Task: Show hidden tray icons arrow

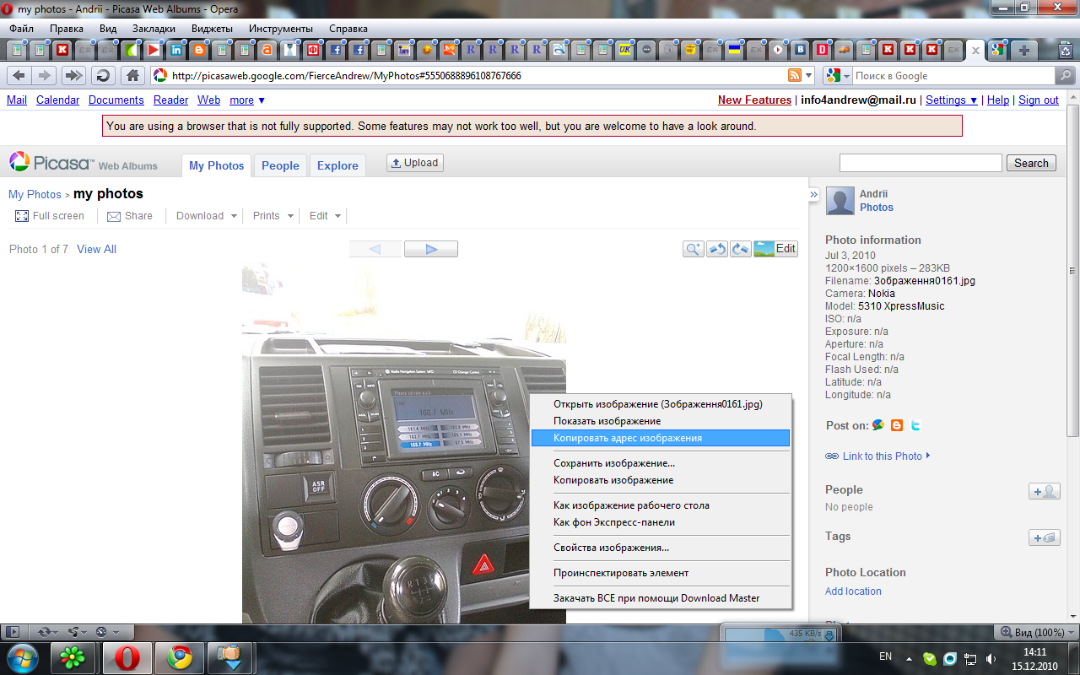Action: coord(909,658)
